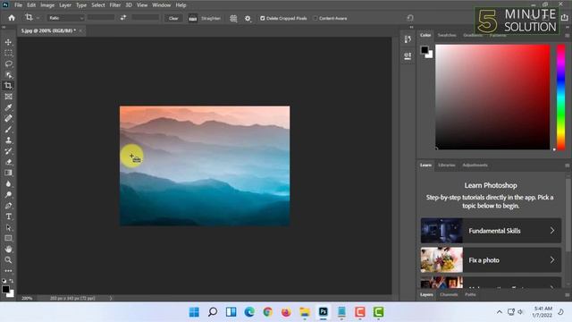
Task: Click the Straighten tool icon
Action: coord(193,18)
